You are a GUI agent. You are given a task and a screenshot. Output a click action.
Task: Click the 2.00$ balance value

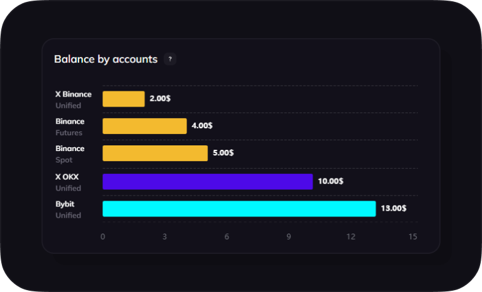[160, 99]
